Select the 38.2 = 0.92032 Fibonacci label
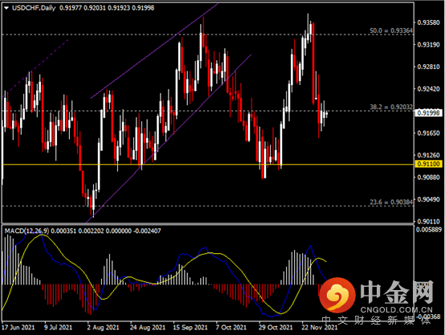The height and width of the screenshot is (335, 445). pos(391,107)
